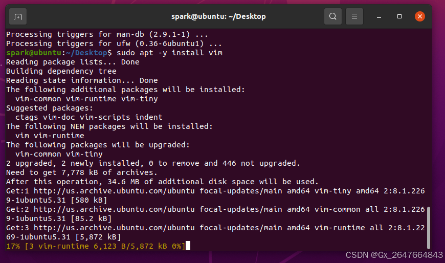445x263 pixels.
Task: Open the terminal search tool
Action: (333, 16)
